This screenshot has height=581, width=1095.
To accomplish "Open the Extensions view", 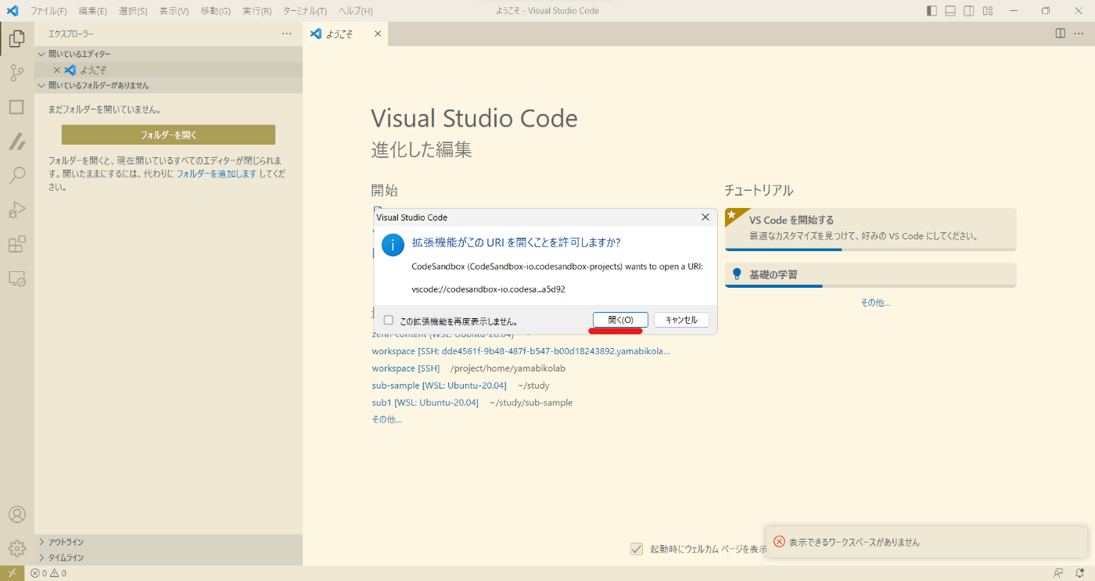I will (16, 244).
